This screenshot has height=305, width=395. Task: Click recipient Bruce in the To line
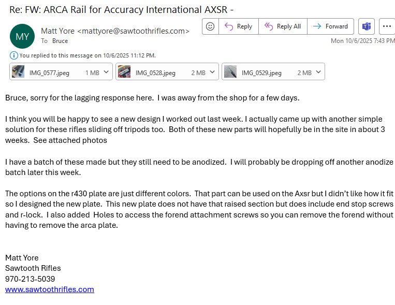click(60, 41)
